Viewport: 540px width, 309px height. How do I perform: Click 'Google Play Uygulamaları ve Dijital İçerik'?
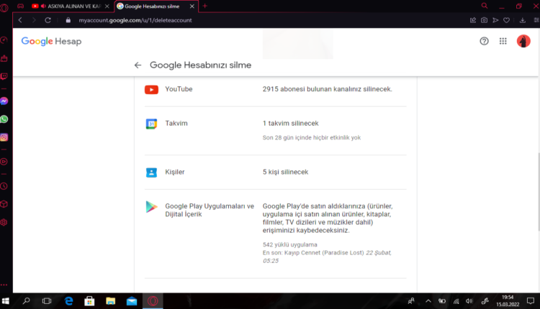click(210, 210)
